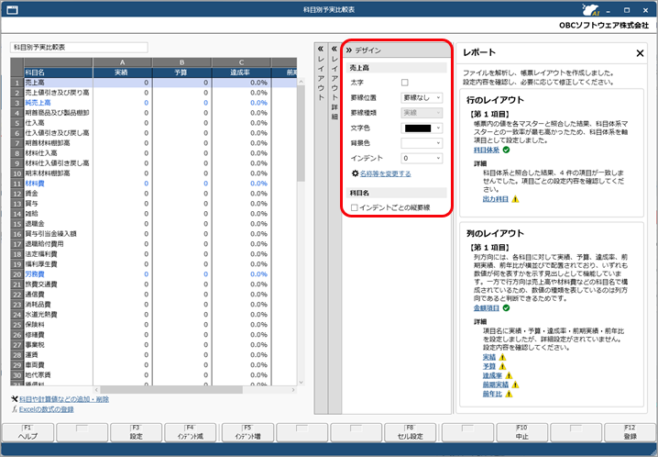The height and width of the screenshot is (457, 658).
Task: Open the 名称等を変更する link
Action: tap(385, 173)
